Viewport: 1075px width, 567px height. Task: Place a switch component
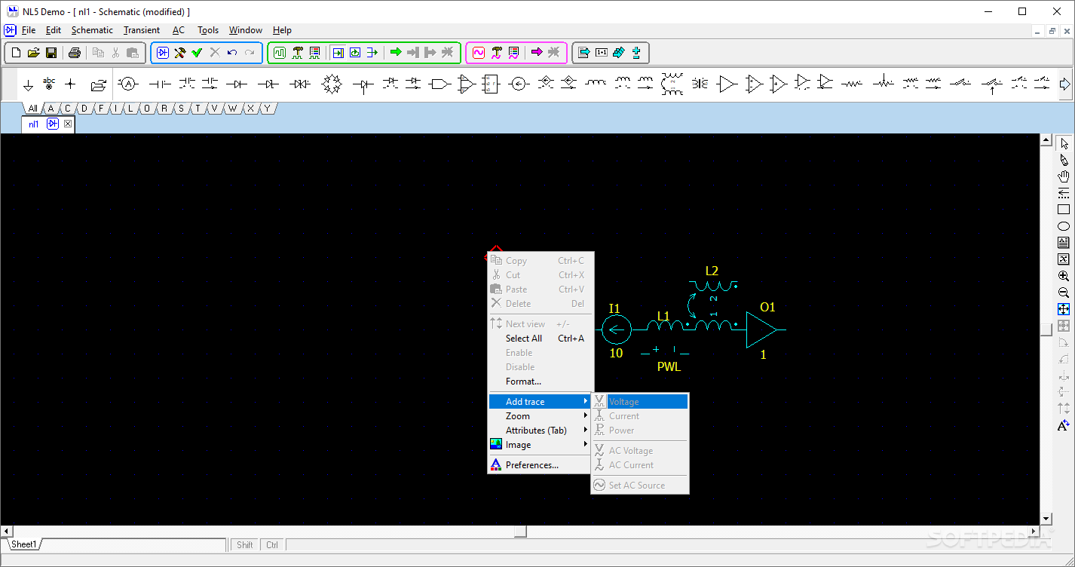tap(960, 84)
